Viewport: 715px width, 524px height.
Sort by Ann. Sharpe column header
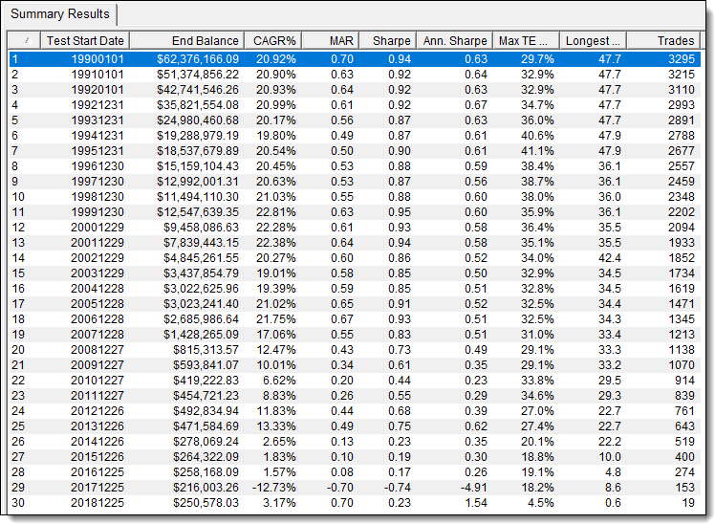(x=454, y=41)
